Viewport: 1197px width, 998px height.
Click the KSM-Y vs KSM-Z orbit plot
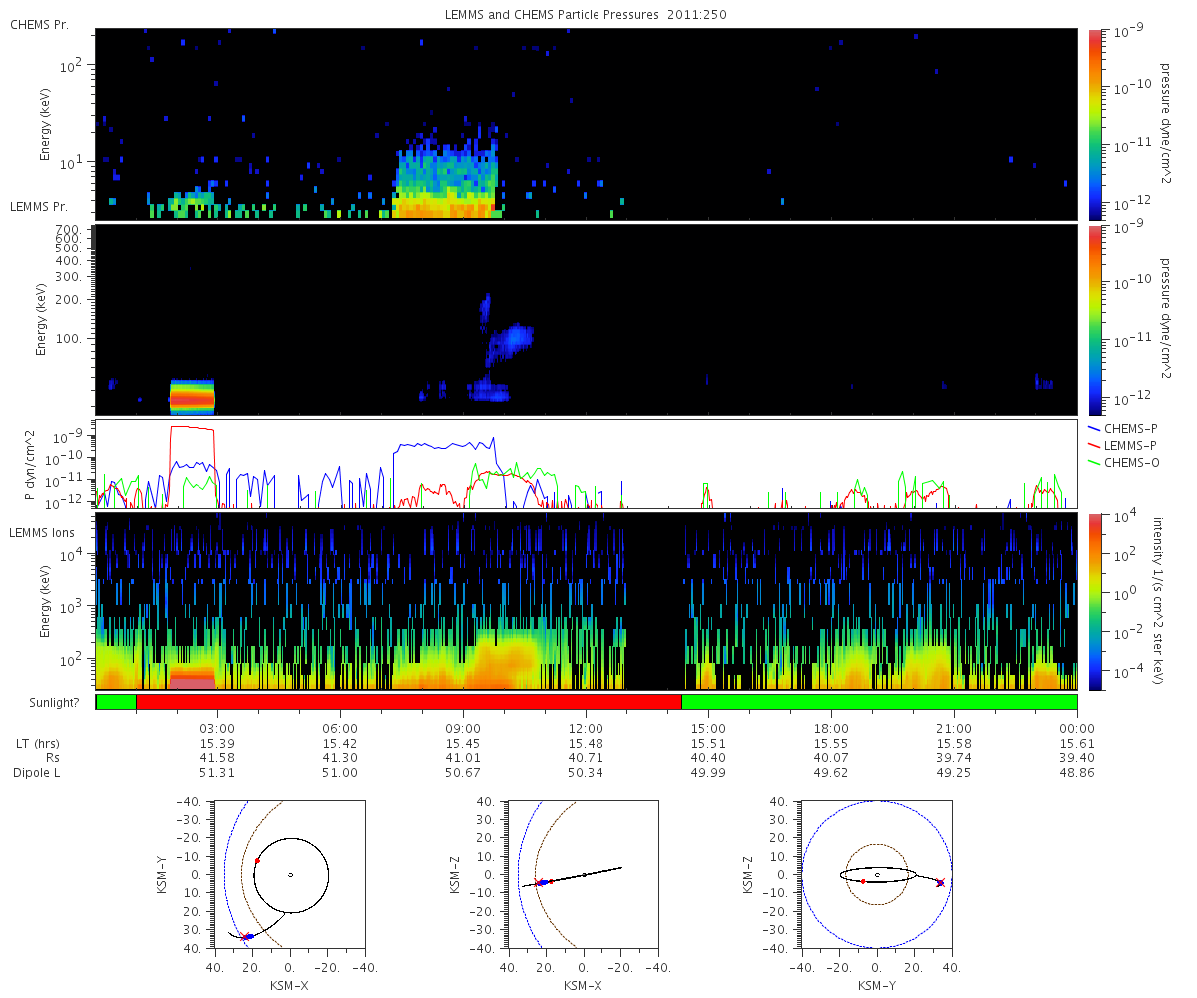pos(876,874)
